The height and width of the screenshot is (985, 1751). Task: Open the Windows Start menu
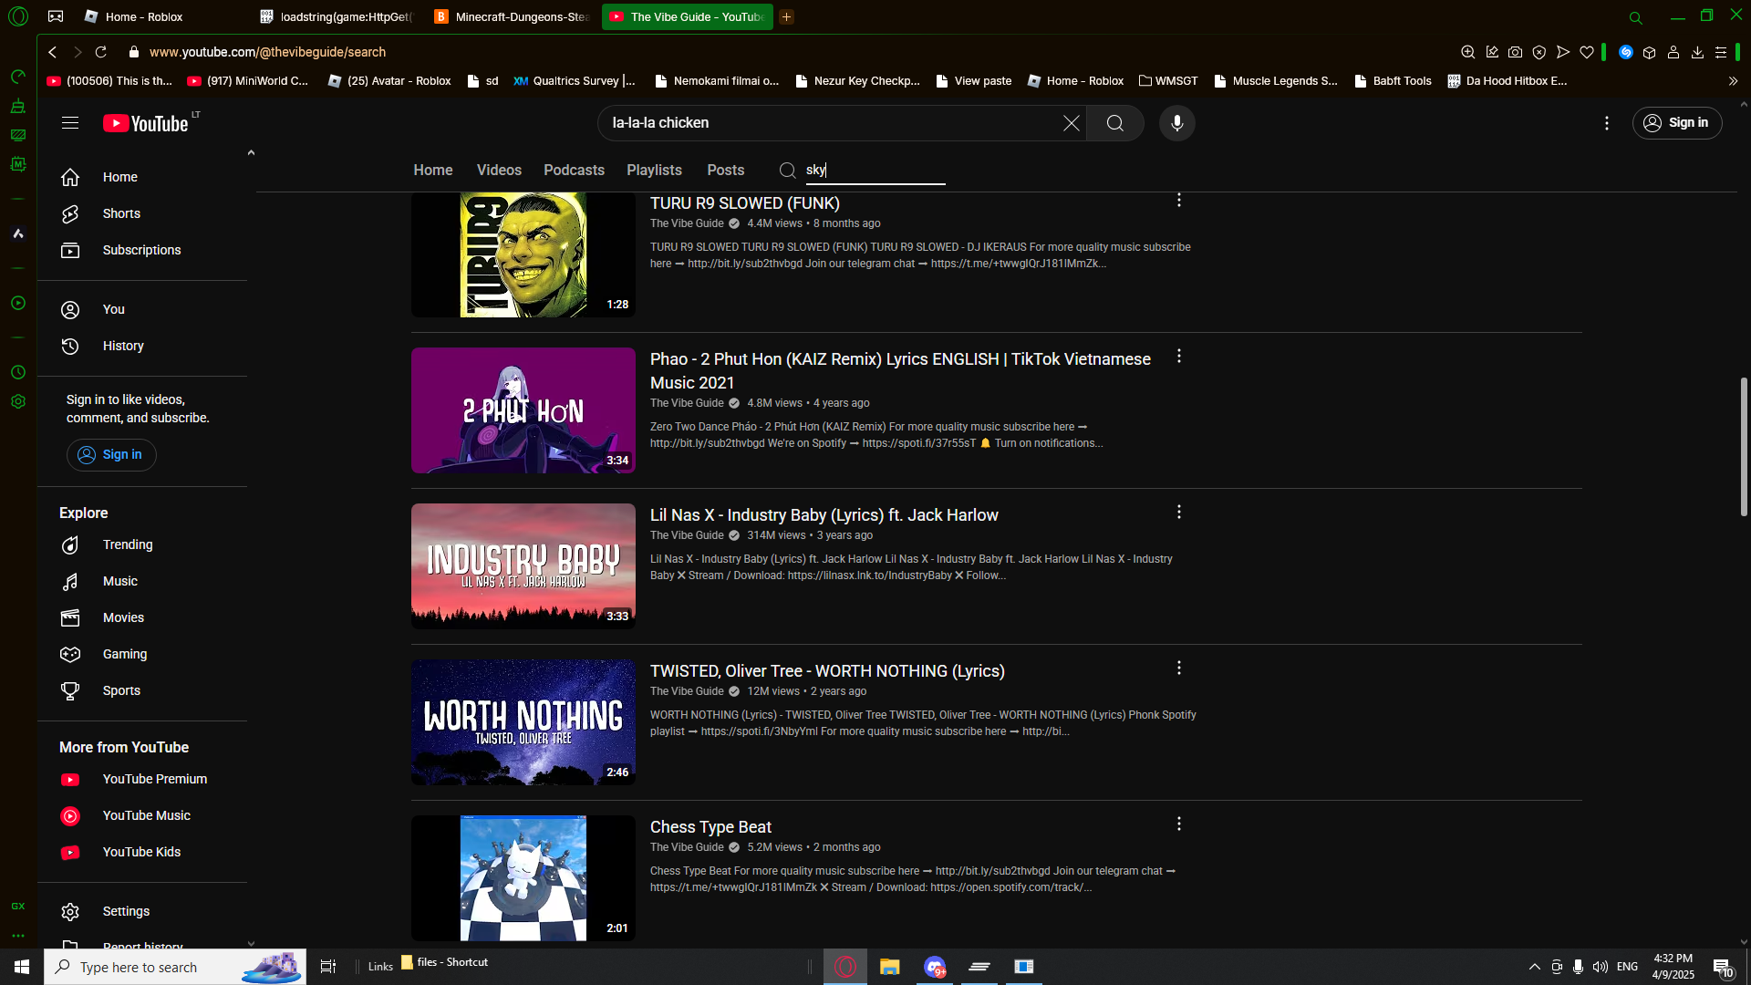tap(22, 967)
